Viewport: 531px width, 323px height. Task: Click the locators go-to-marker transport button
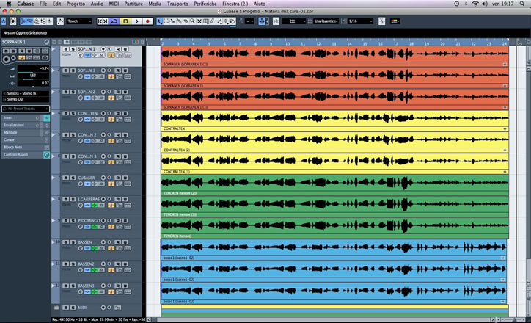(103, 21)
